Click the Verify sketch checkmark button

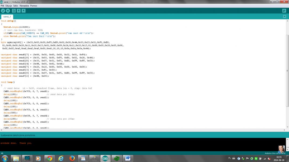[x=3, y=11]
